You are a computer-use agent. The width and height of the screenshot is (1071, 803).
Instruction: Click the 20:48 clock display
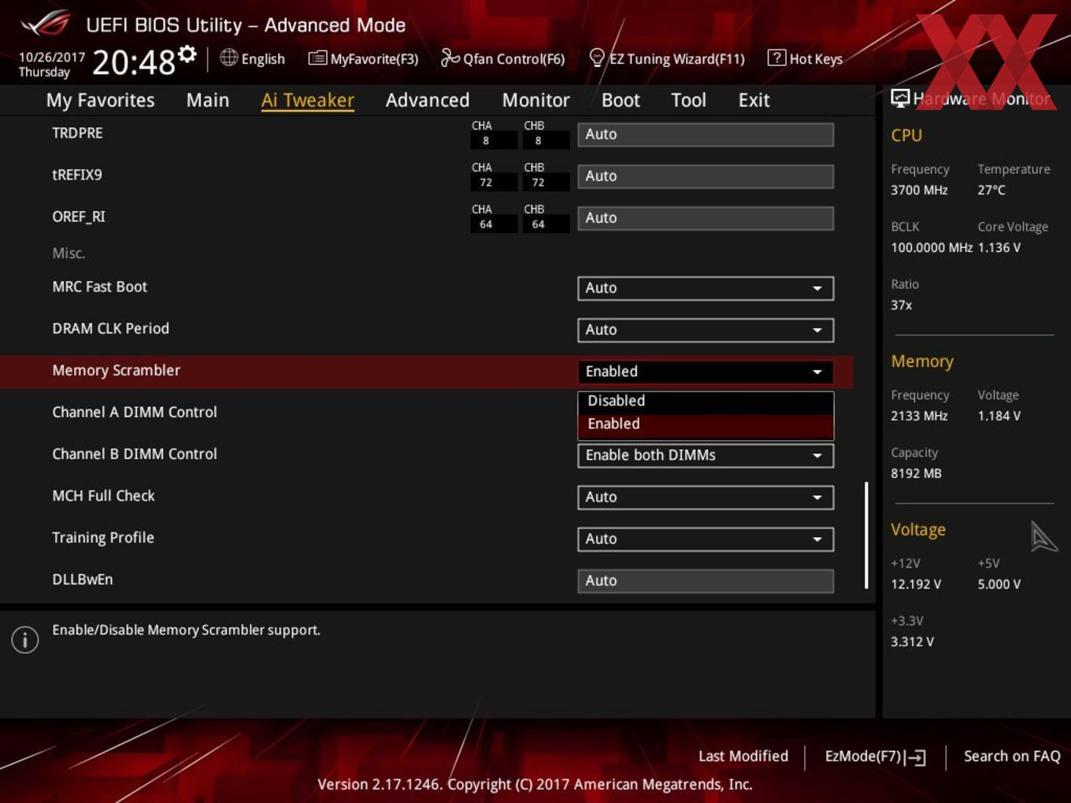tap(134, 61)
